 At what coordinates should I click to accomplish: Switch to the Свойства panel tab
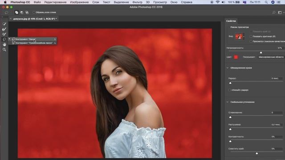(231, 21)
